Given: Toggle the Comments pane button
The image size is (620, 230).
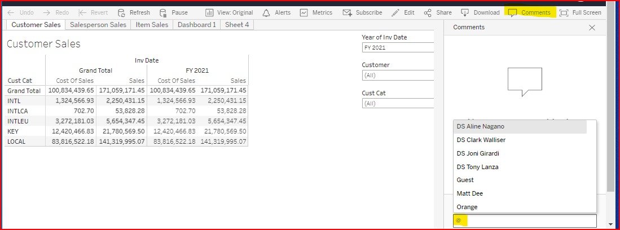Looking at the screenshot, I should point(529,12).
